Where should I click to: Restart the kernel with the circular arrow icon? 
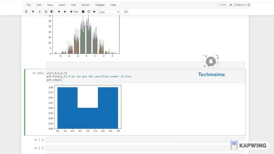pyautogui.click(x=89, y=12)
